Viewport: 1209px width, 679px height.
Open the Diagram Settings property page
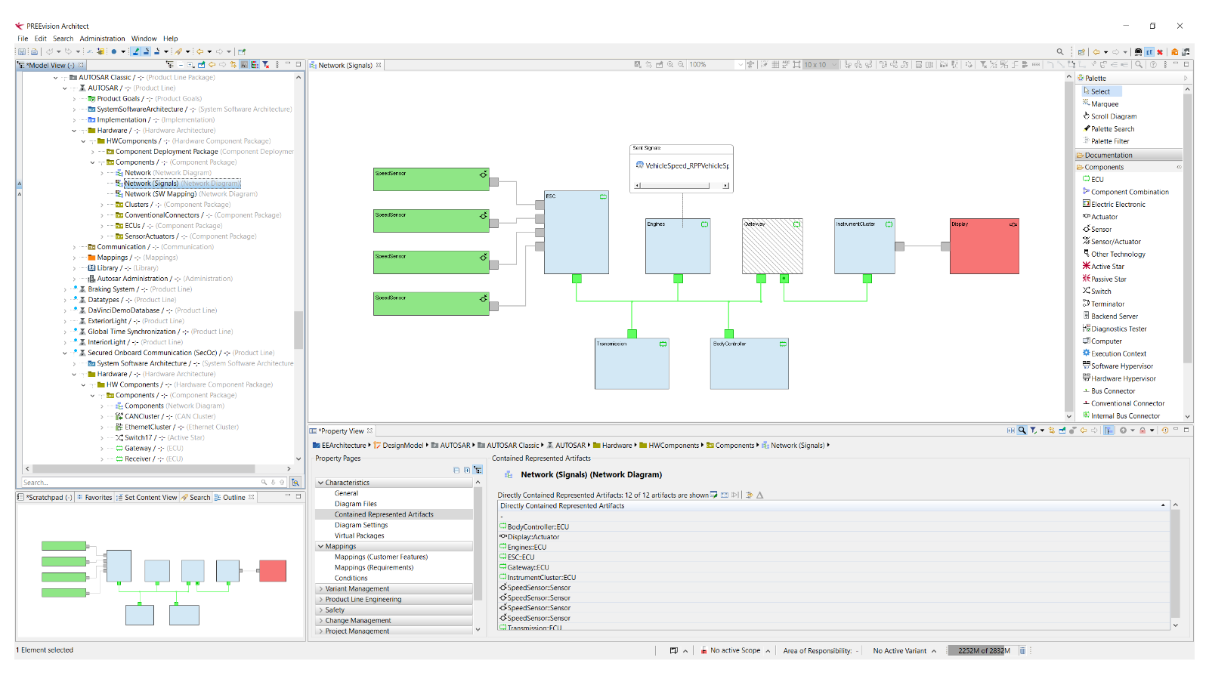pyautogui.click(x=361, y=525)
